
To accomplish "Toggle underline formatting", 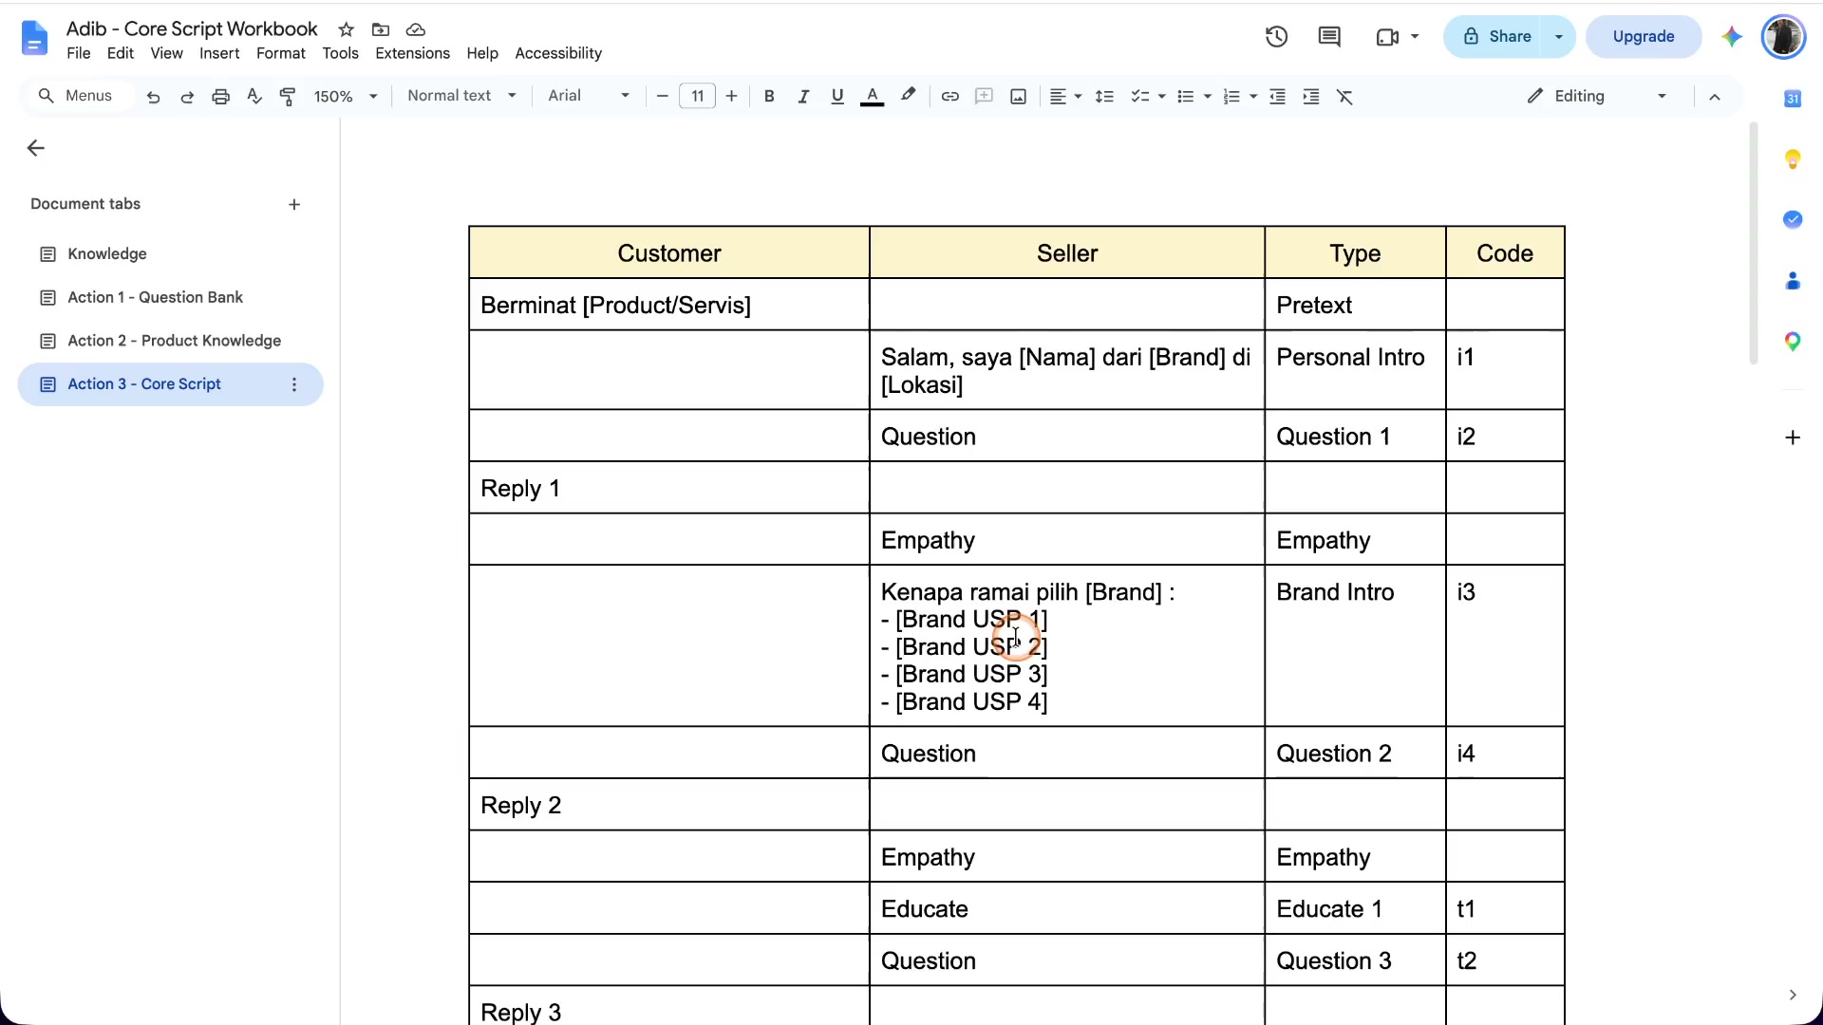I will point(836,96).
